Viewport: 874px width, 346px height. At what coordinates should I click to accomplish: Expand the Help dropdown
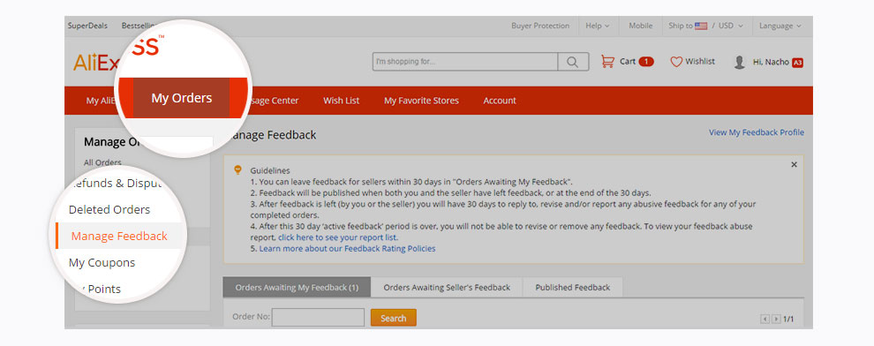[597, 26]
